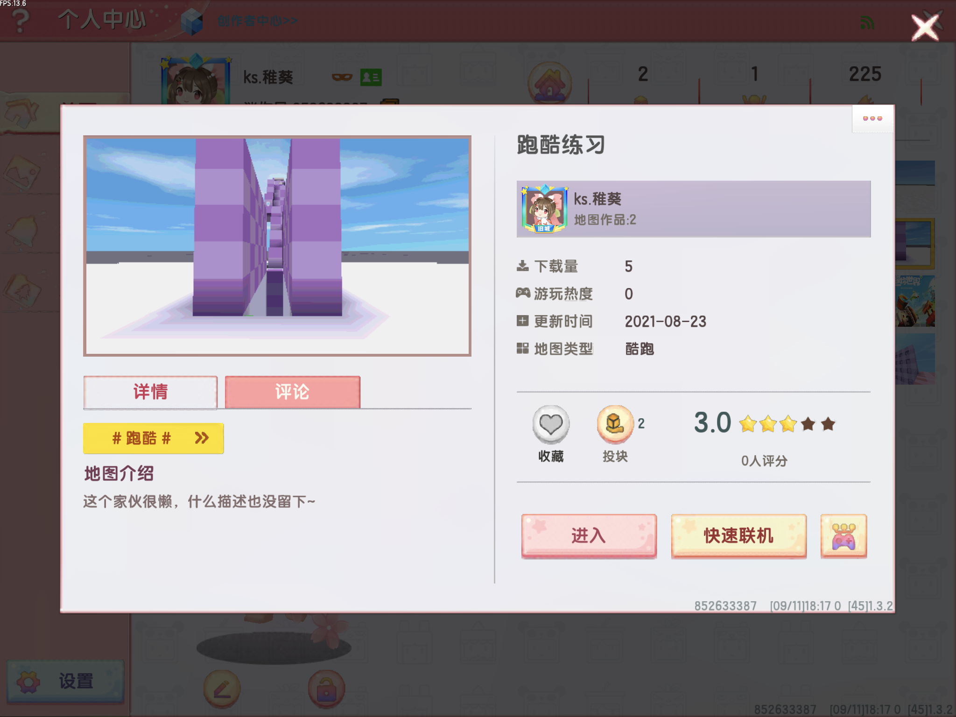Click the donate block (投块) icon
The image size is (956, 717).
coord(615,424)
